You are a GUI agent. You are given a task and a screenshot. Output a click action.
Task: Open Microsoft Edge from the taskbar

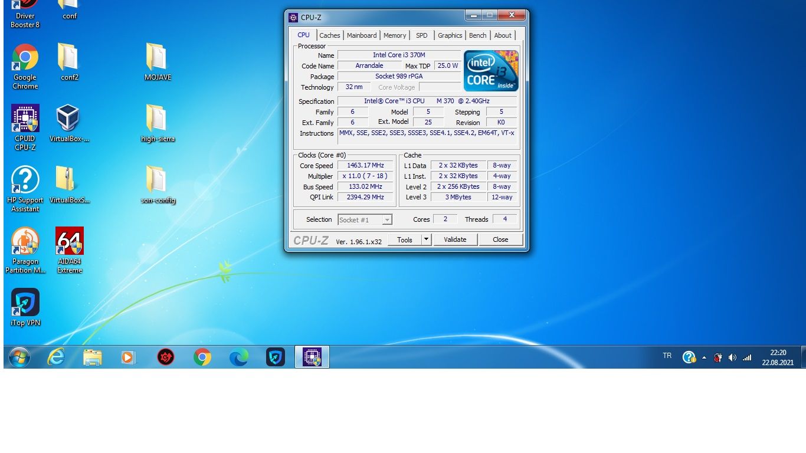[x=239, y=357]
